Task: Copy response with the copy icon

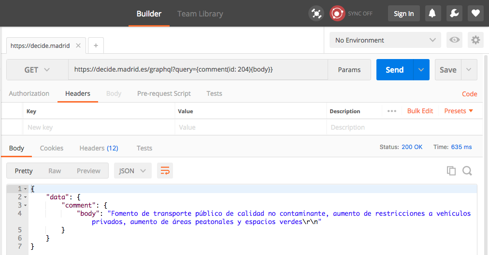Action: click(x=451, y=171)
